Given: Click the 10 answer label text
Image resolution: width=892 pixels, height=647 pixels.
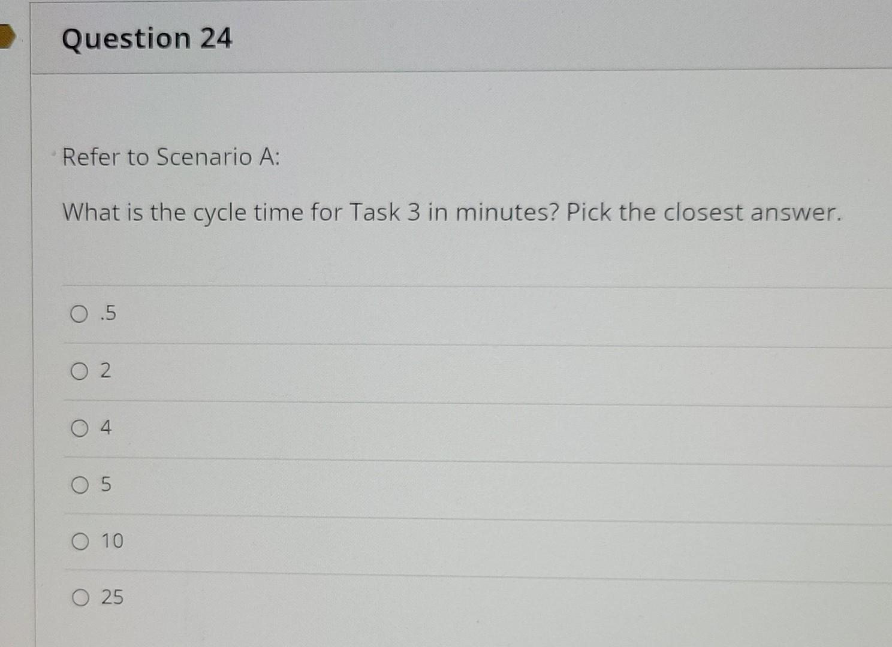Looking at the screenshot, I should 111,540.
